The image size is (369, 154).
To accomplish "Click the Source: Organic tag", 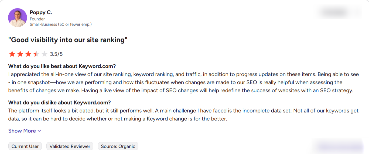I will click(x=118, y=146).
